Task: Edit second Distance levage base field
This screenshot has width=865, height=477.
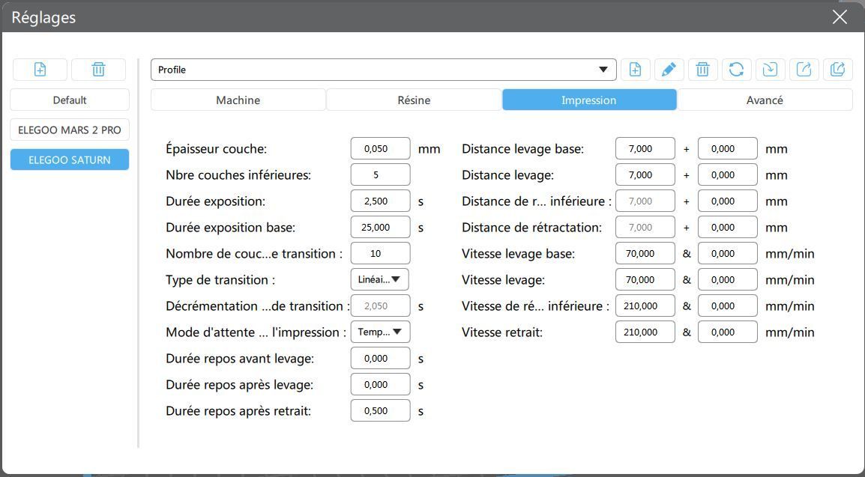Action: [728, 149]
